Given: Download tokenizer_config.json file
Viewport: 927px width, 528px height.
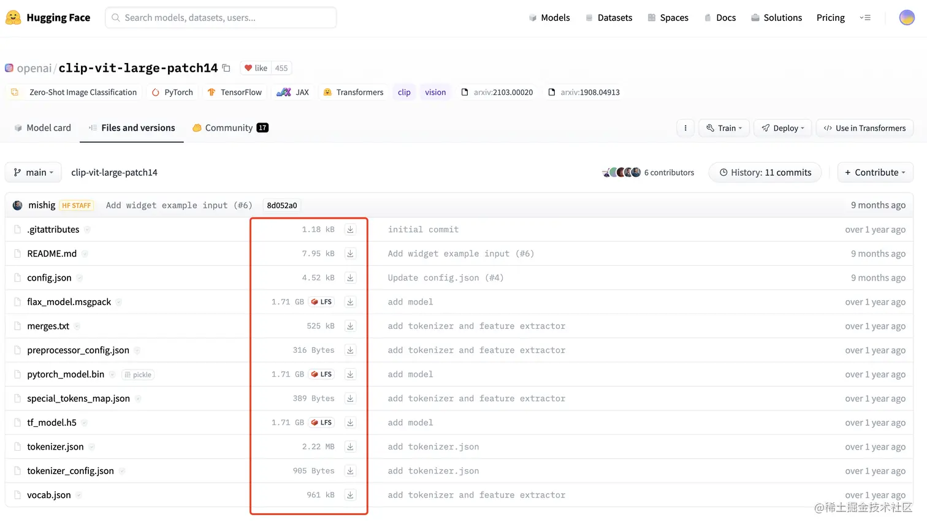Looking at the screenshot, I should tap(350, 471).
